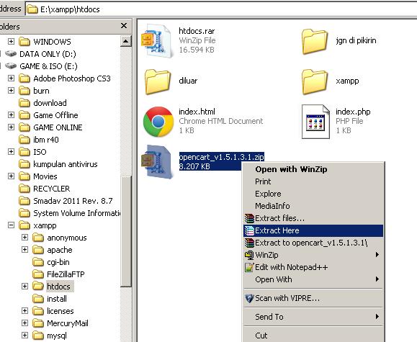Select the diluar folder icon
The width and height of the screenshot is (417, 342).
(x=158, y=81)
